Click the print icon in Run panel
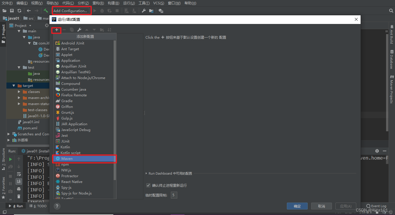Viewport: 395px width, 215px height. pos(19,189)
